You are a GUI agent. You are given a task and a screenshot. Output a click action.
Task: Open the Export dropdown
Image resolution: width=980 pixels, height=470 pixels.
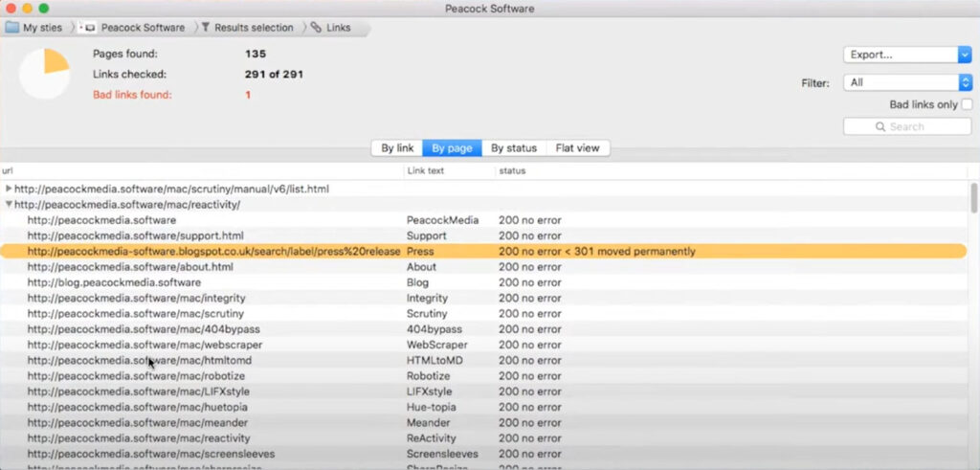pyautogui.click(x=907, y=55)
